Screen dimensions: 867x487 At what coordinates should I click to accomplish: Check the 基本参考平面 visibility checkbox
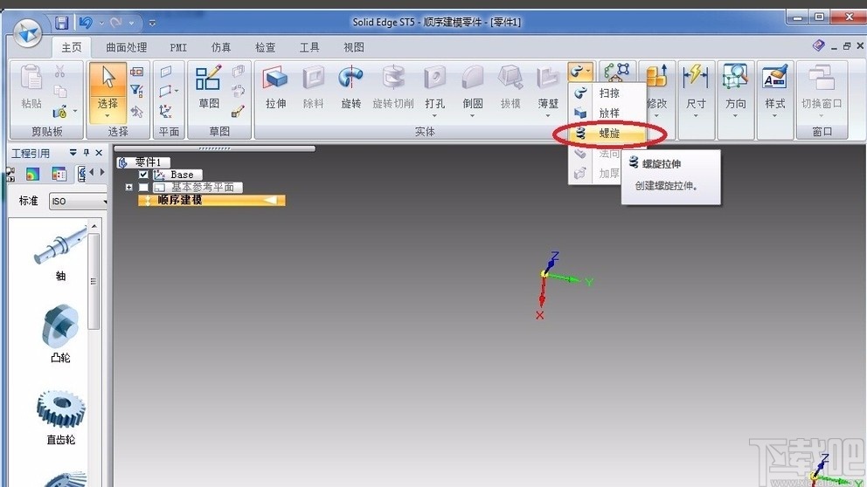[x=143, y=188]
